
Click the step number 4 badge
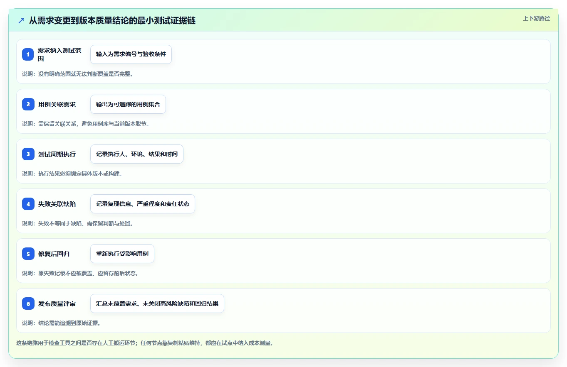point(28,204)
